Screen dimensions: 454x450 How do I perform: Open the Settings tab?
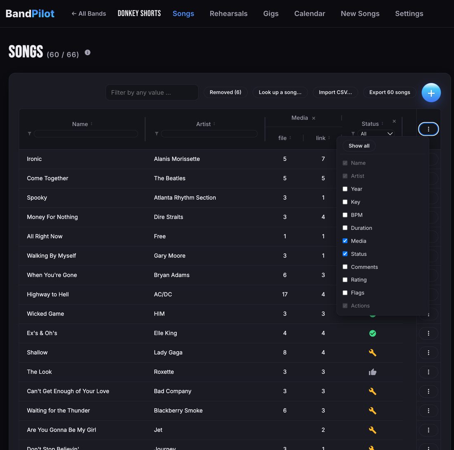[x=409, y=14]
